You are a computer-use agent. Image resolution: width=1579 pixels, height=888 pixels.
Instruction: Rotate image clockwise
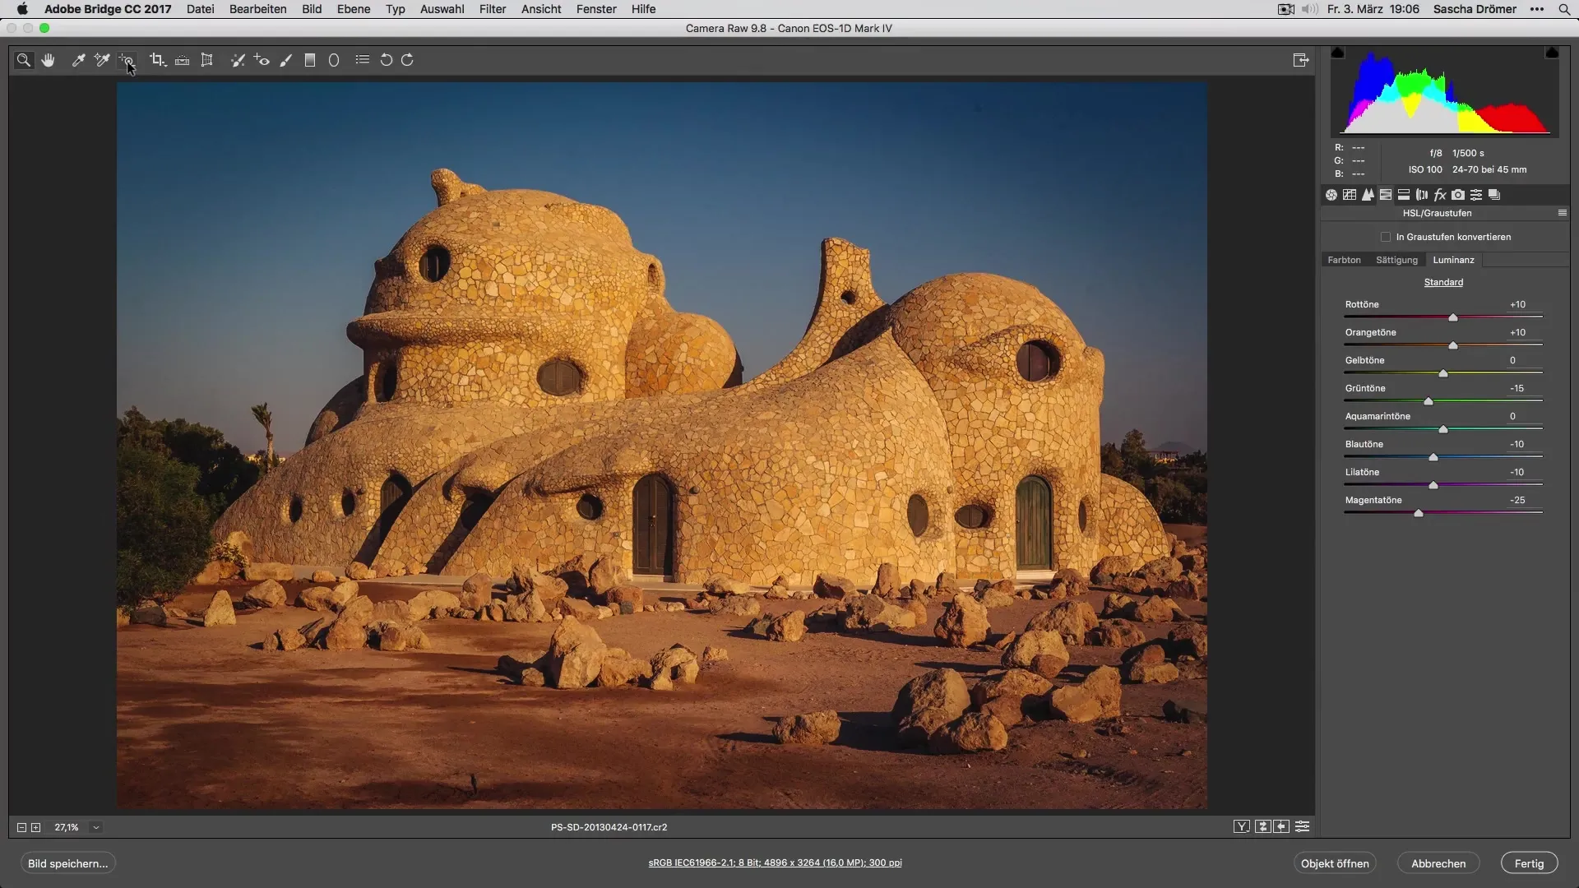(x=407, y=60)
